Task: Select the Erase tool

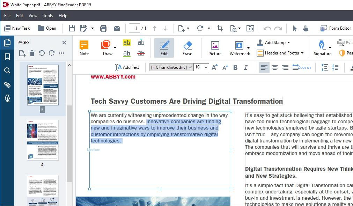Action: point(187,46)
